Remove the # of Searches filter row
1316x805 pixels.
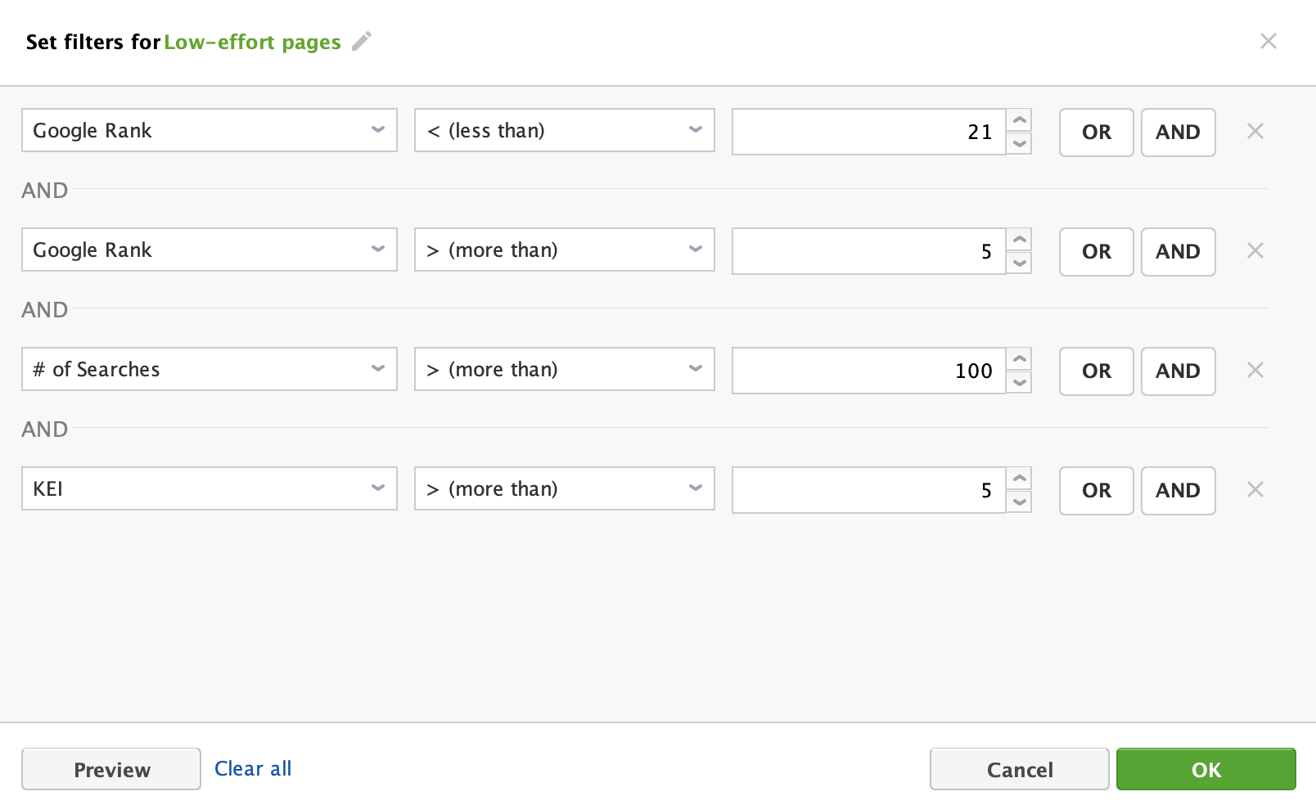1255,370
